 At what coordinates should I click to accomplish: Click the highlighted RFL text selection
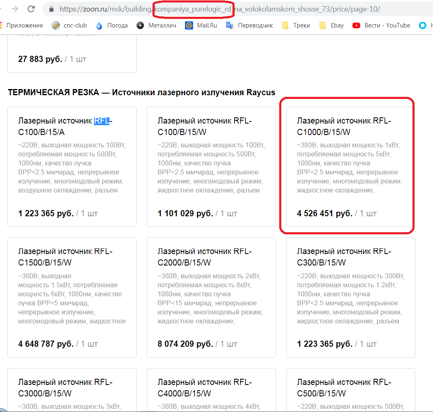point(102,121)
